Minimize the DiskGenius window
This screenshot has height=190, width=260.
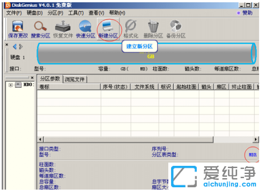pyautogui.click(x=241, y=5)
